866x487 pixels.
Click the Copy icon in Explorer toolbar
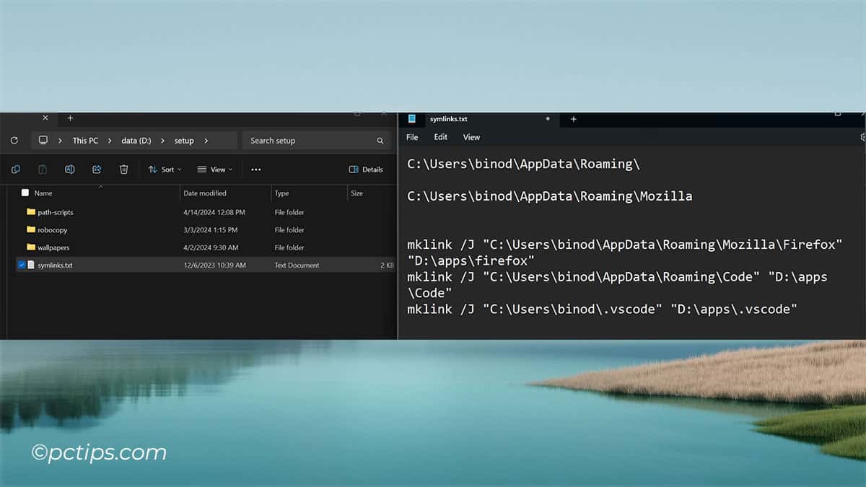pos(16,170)
